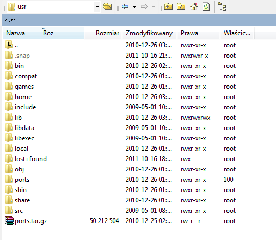Click the folder icon next to src
This screenshot has height=240, width=276.
(9, 210)
